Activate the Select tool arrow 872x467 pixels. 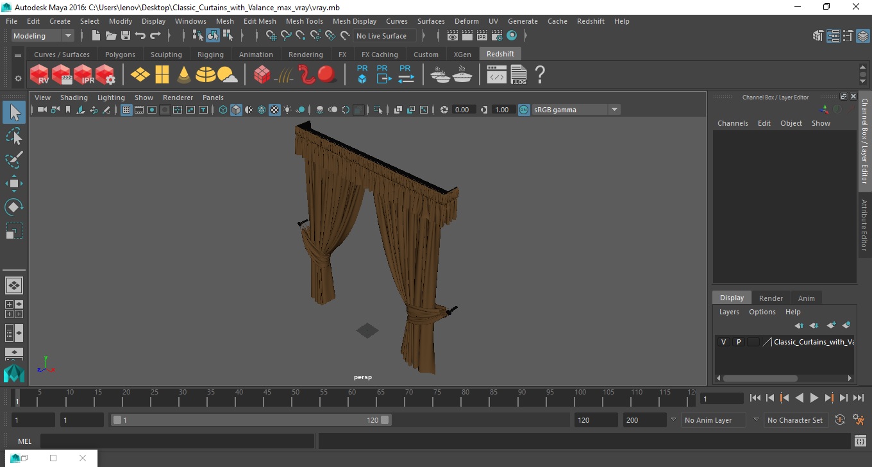tap(14, 113)
